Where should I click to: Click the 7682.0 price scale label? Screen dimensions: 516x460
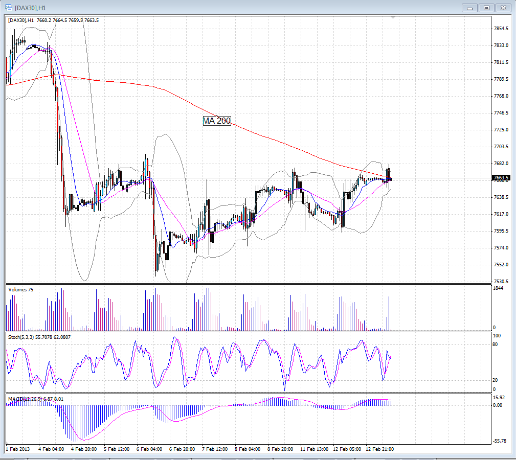click(x=501, y=164)
